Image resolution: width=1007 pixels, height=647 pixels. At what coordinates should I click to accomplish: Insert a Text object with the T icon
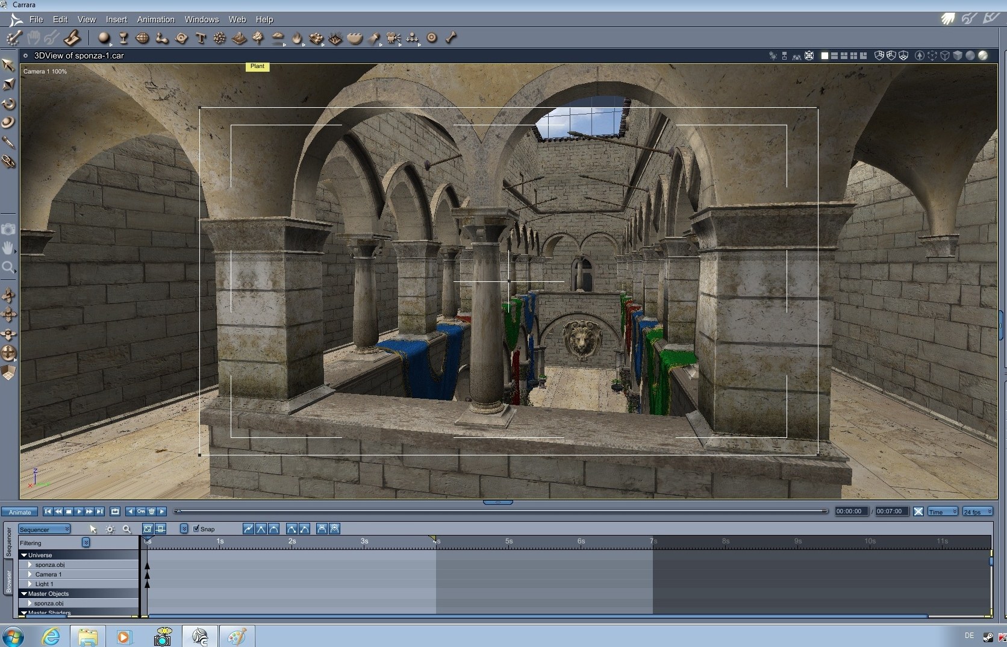click(x=201, y=38)
